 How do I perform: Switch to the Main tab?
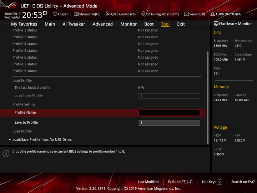click(x=50, y=24)
